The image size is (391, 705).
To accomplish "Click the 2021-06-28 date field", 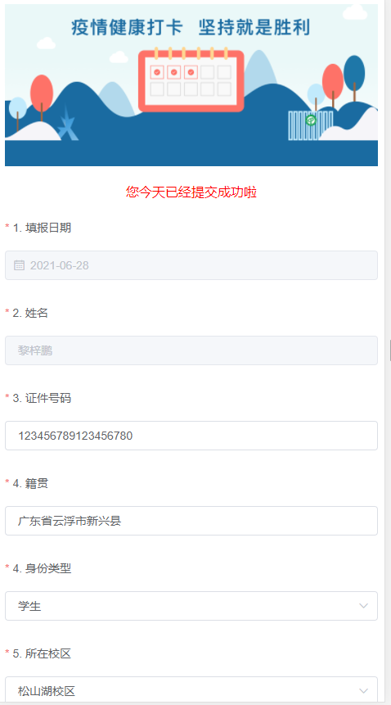I will 191,265.
